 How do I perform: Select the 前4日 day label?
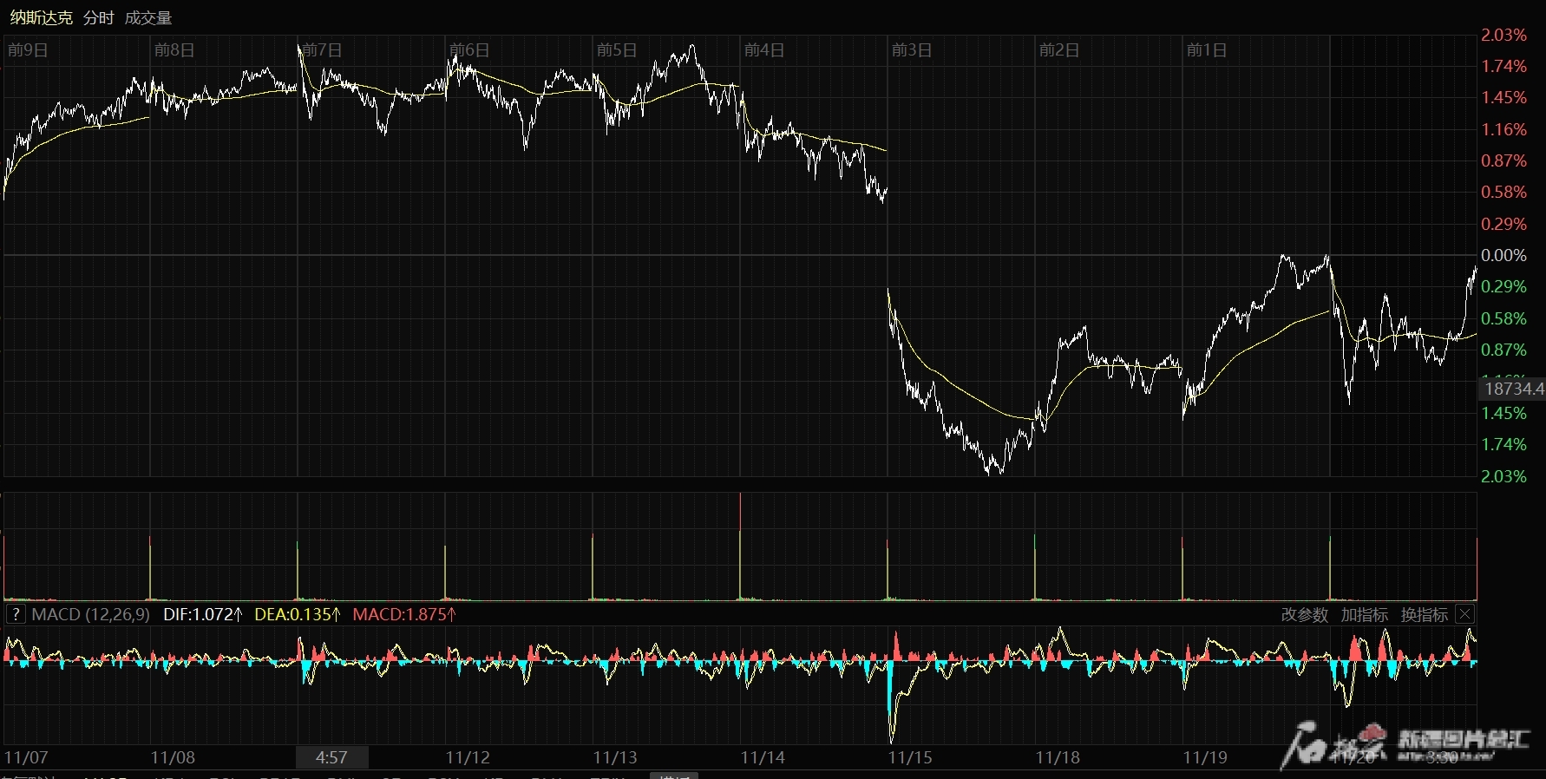point(764,49)
